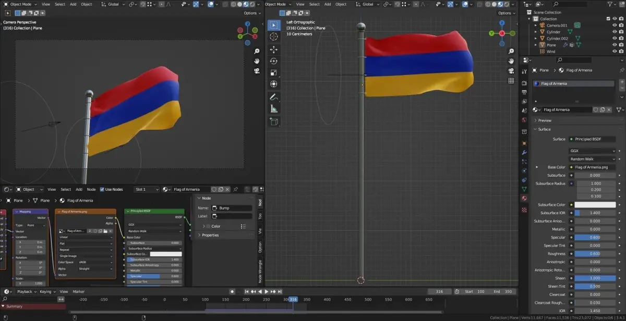Expand Plane in Outliner tree

tap(535, 45)
